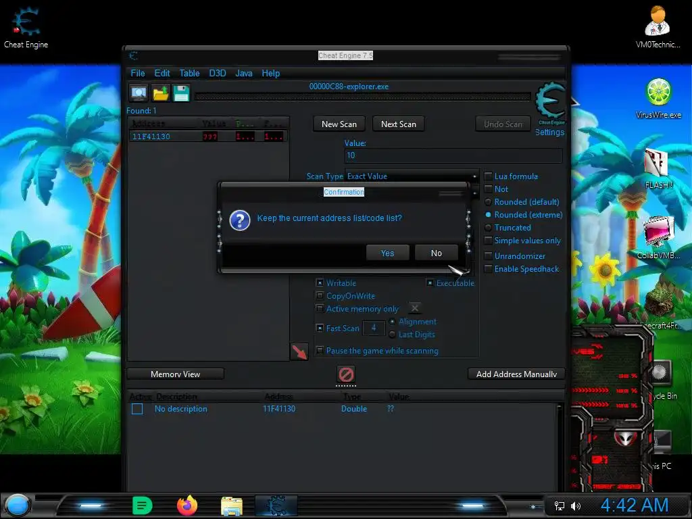Open Memory View
Screen dimensions: 692x519
[175, 374]
